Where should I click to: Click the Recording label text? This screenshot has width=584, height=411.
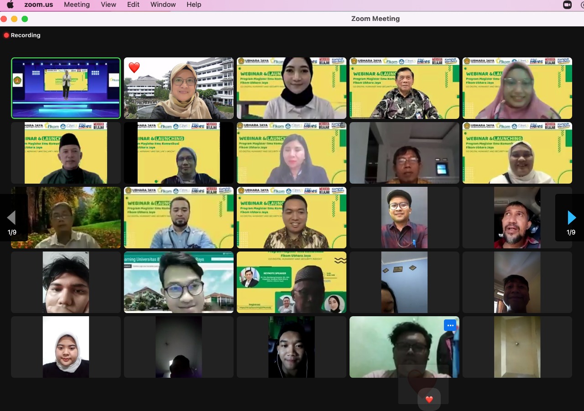[26, 35]
